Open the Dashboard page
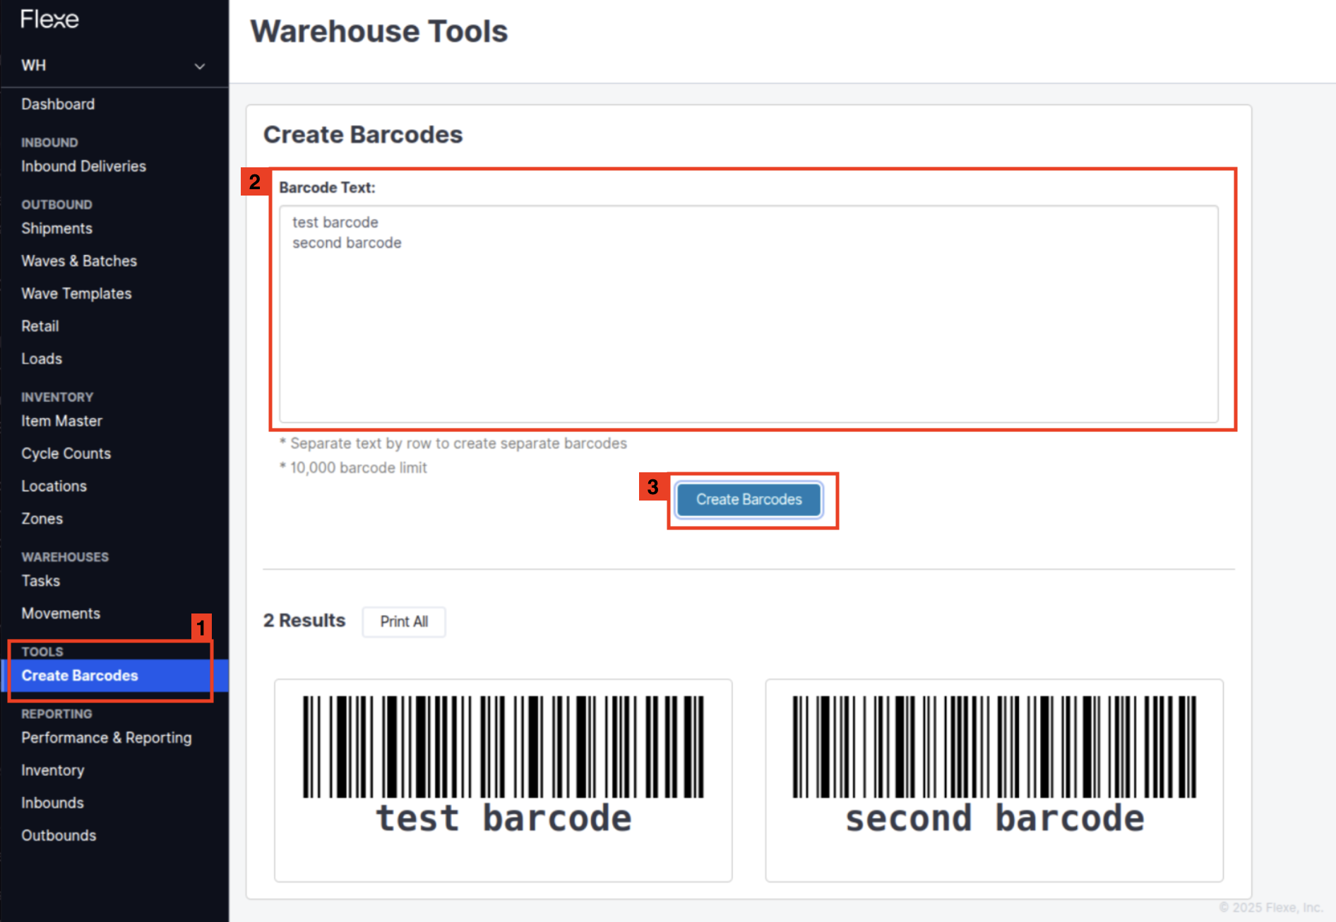Image resolution: width=1336 pixels, height=922 pixels. point(58,104)
